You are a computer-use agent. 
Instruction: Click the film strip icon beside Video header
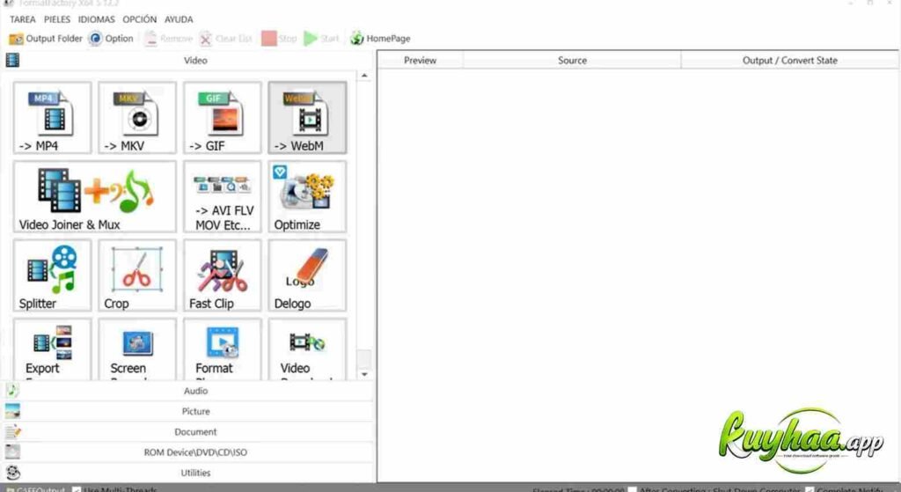(x=12, y=60)
